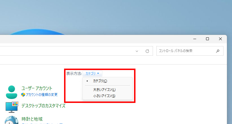
Task: Click the clock and globe icon
Action: (x=12, y=120)
